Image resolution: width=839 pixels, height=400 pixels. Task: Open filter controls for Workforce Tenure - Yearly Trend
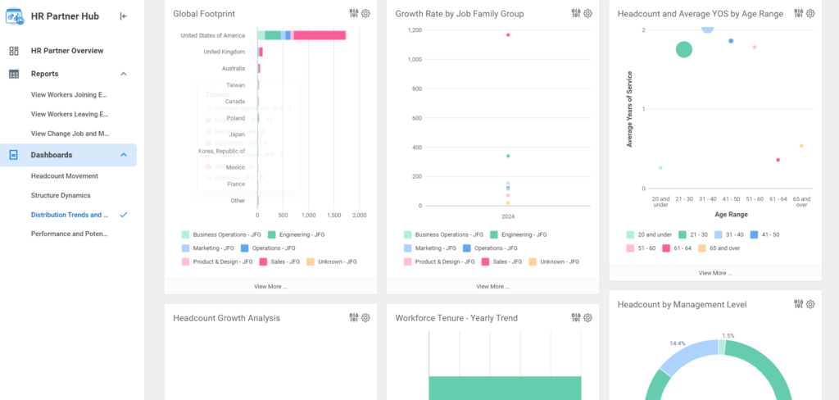coord(576,317)
